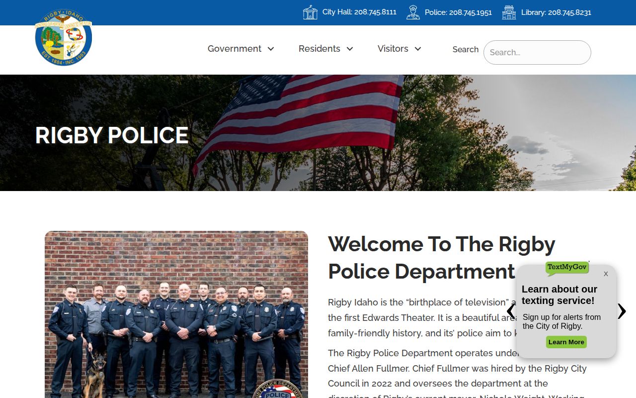The image size is (636, 398).
Task: Click the Search label text
Action: coord(466,50)
